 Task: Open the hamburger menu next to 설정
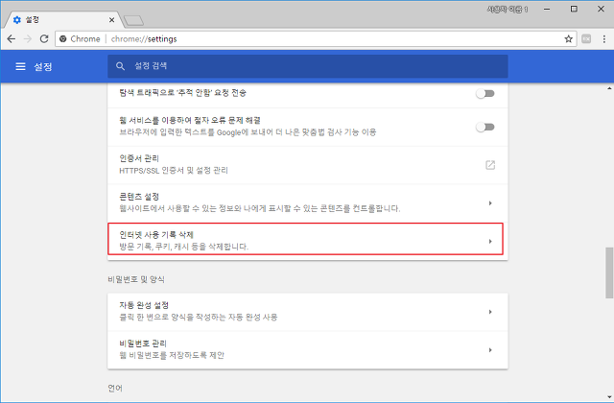20,66
